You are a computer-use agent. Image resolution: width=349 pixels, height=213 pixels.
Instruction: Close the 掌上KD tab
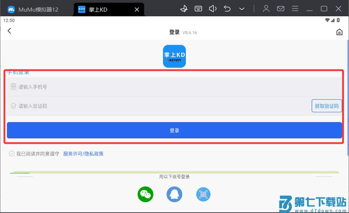tap(137, 9)
